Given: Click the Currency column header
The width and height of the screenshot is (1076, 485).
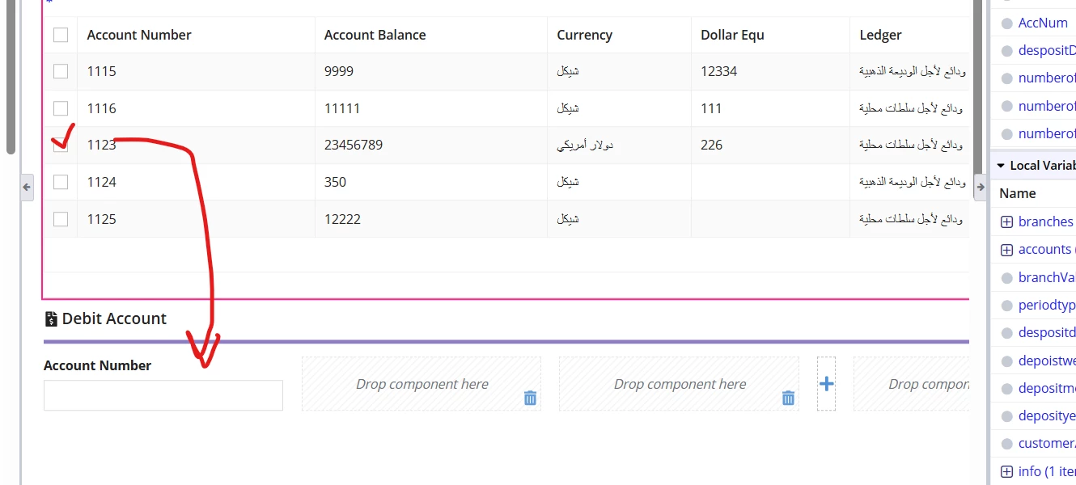Looking at the screenshot, I should coord(584,35).
